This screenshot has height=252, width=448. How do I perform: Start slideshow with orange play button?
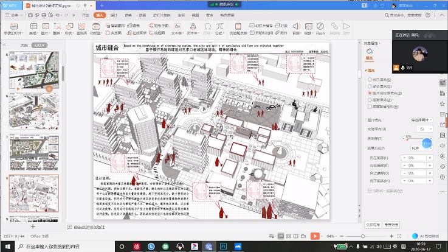pos(315,236)
